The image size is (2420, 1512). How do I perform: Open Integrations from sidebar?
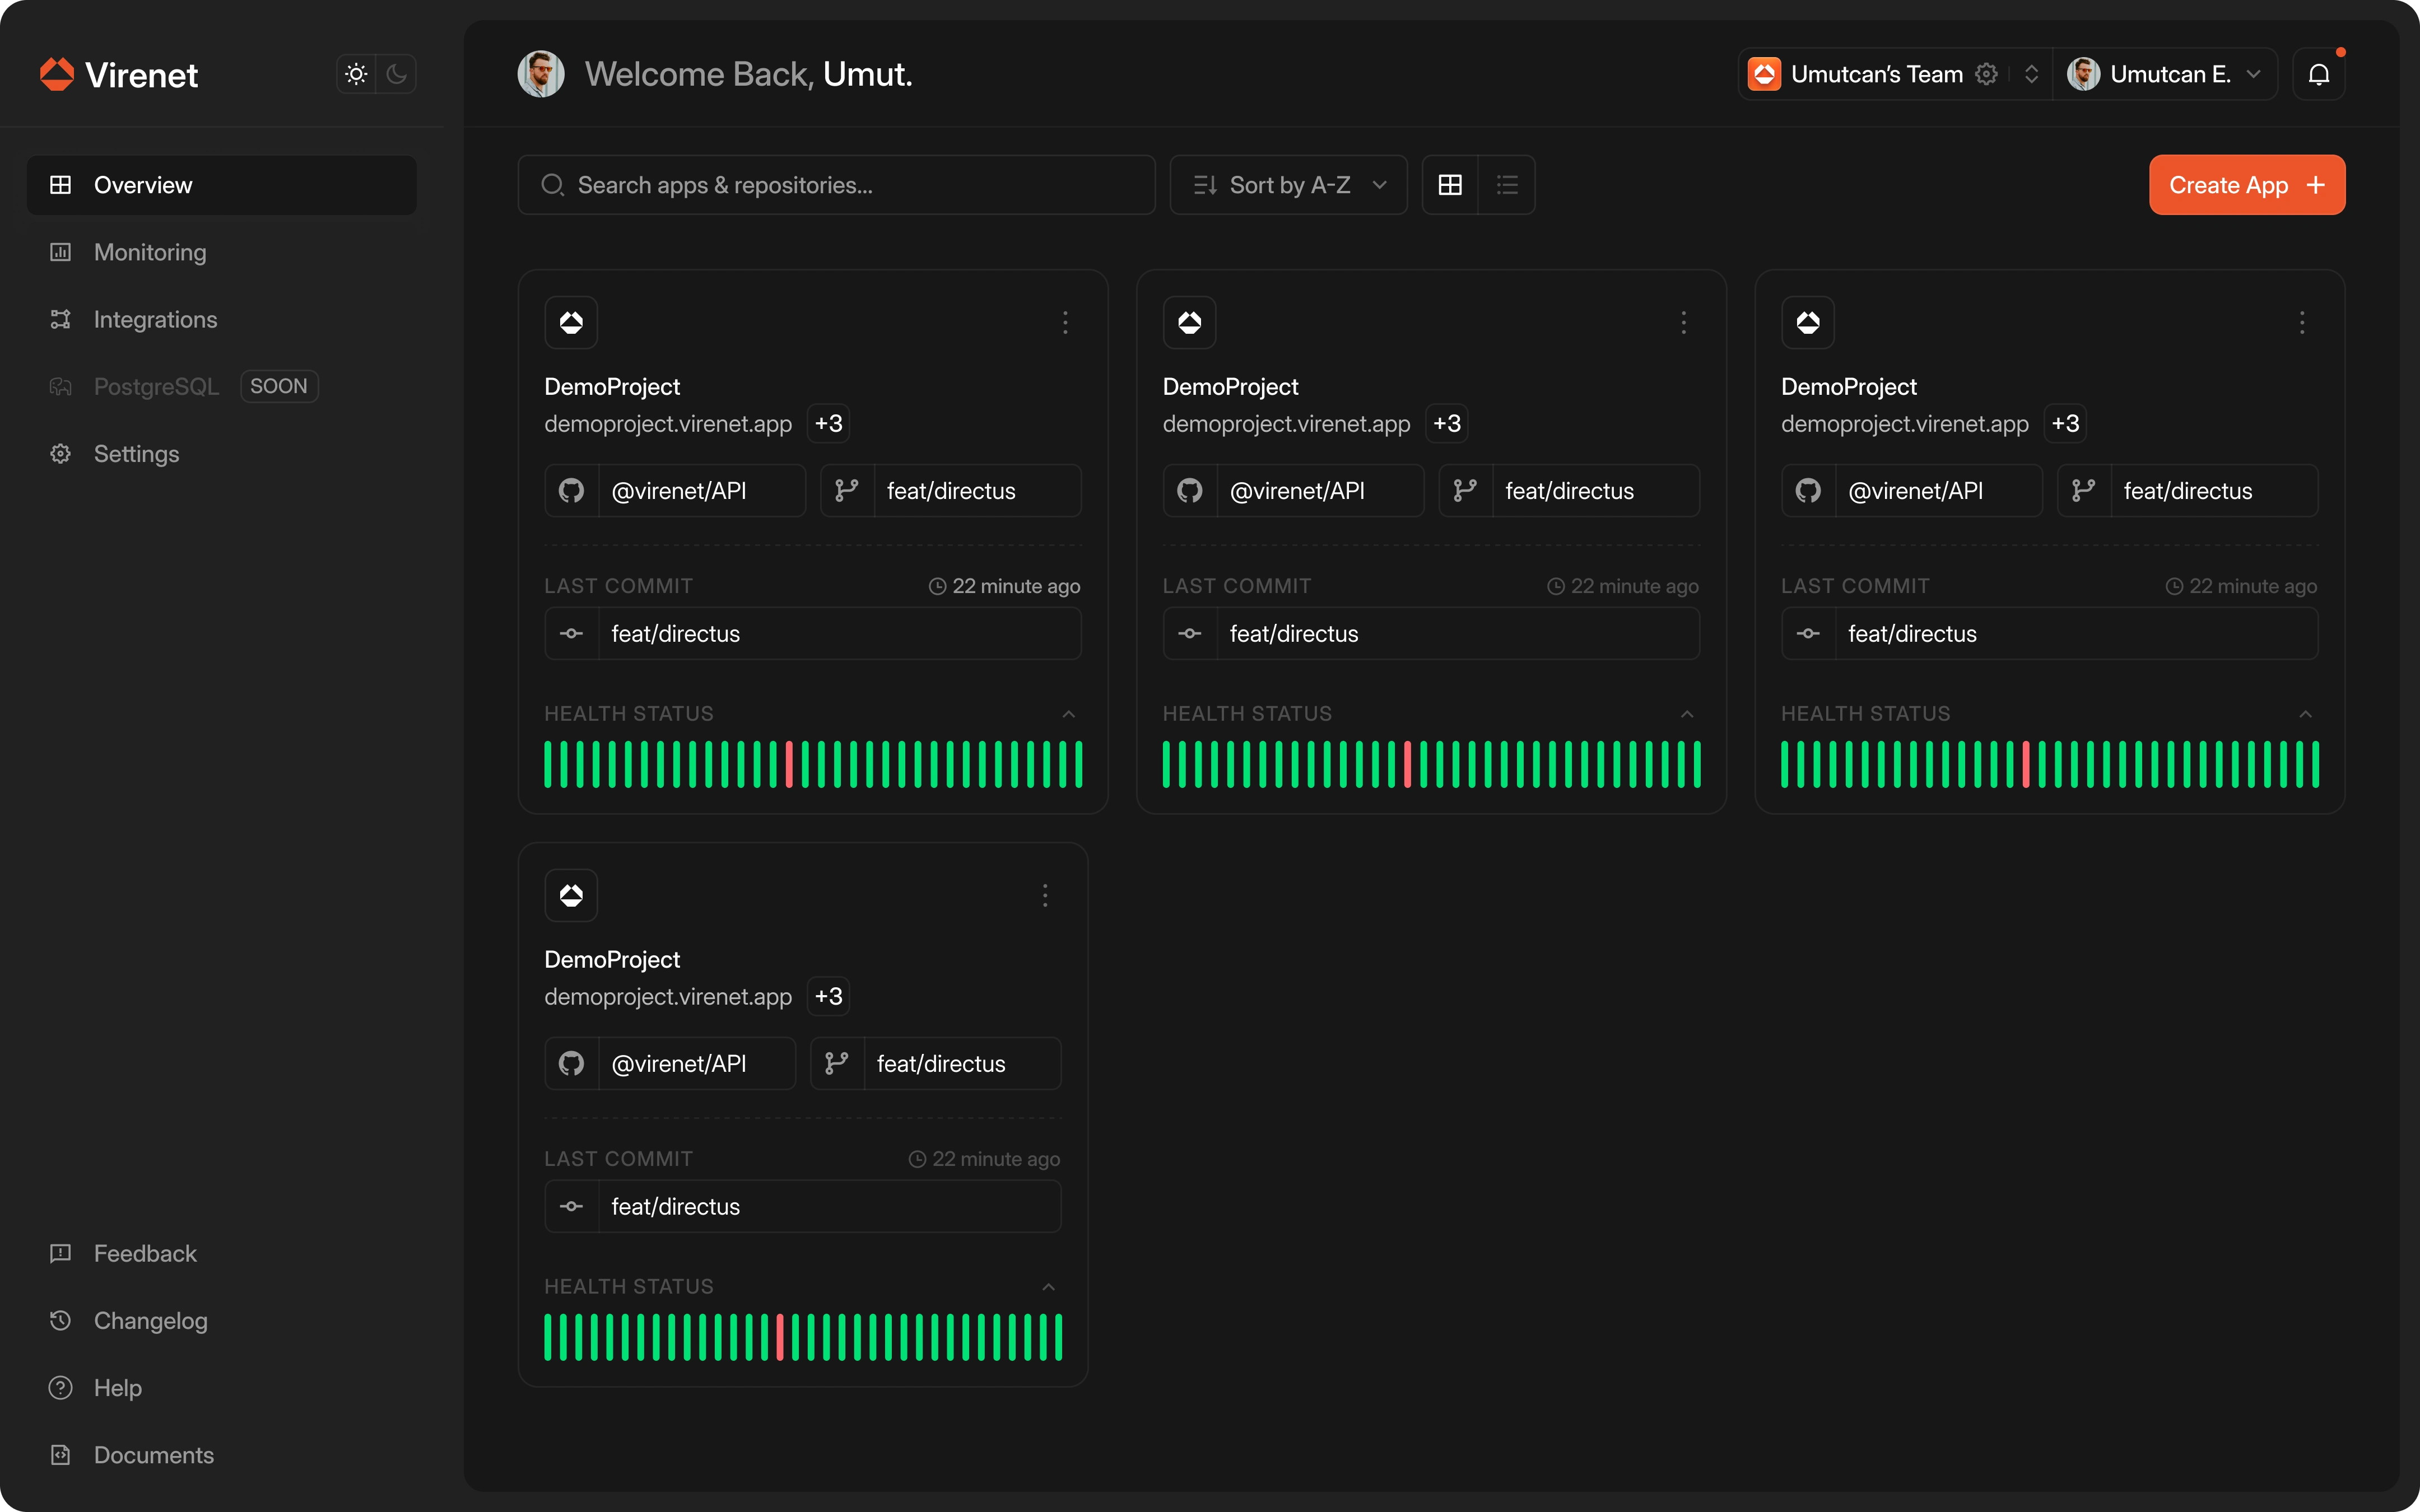pos(155,319)
